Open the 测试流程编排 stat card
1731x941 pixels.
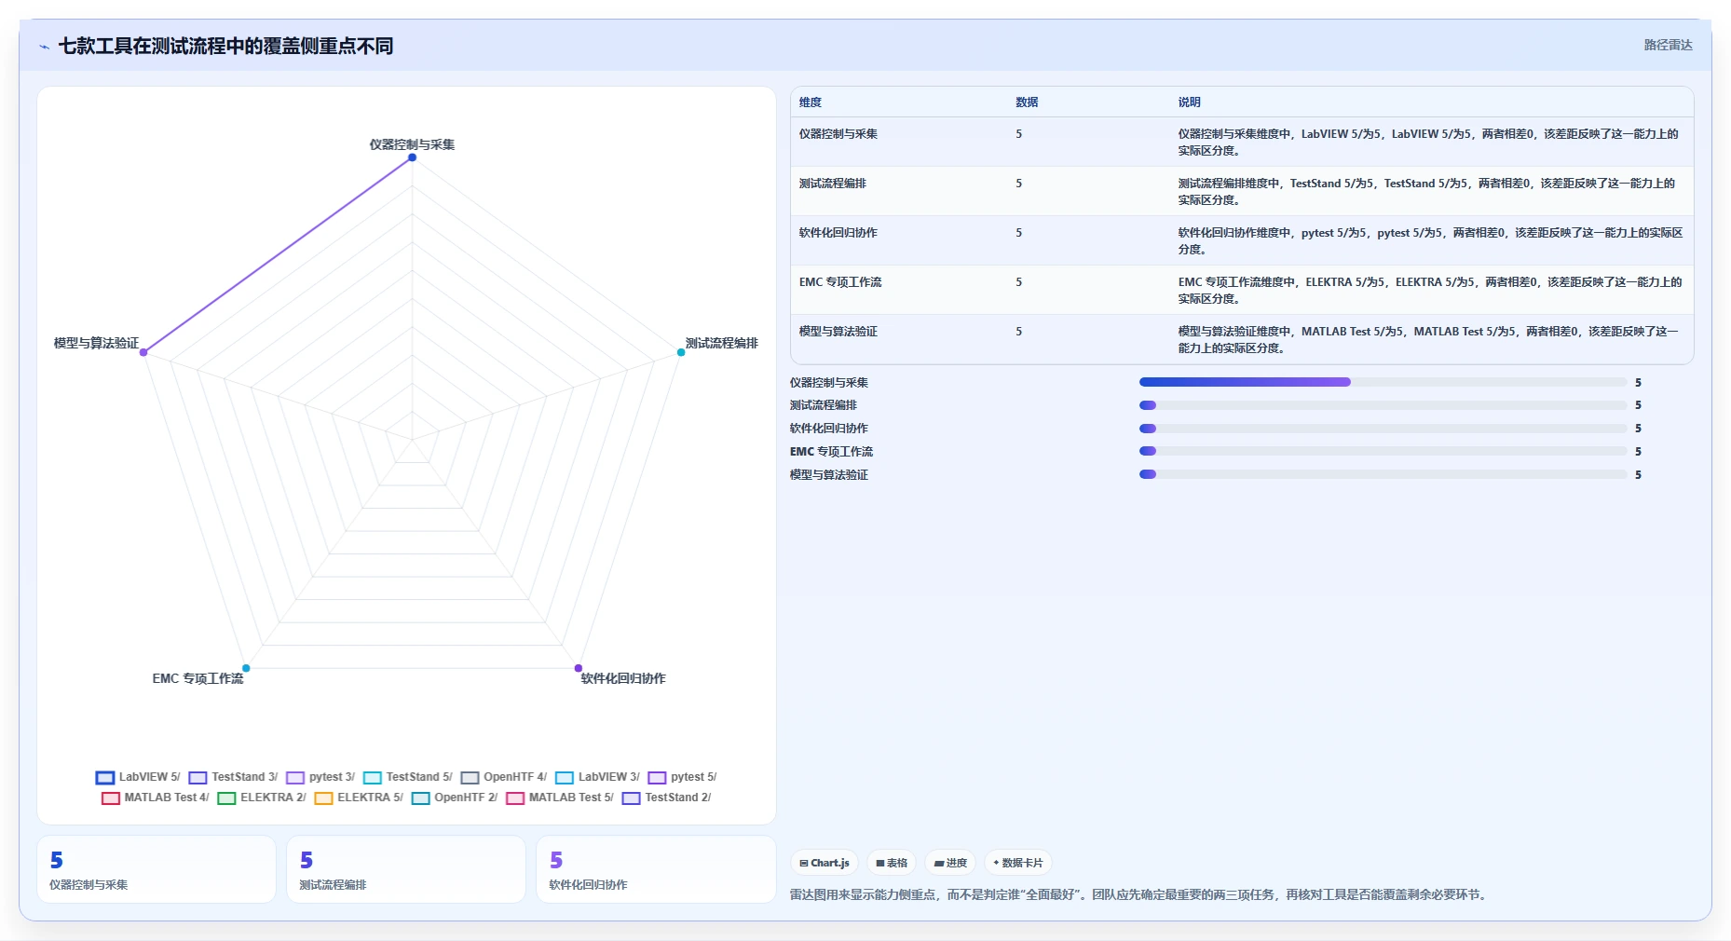(406, 869)
